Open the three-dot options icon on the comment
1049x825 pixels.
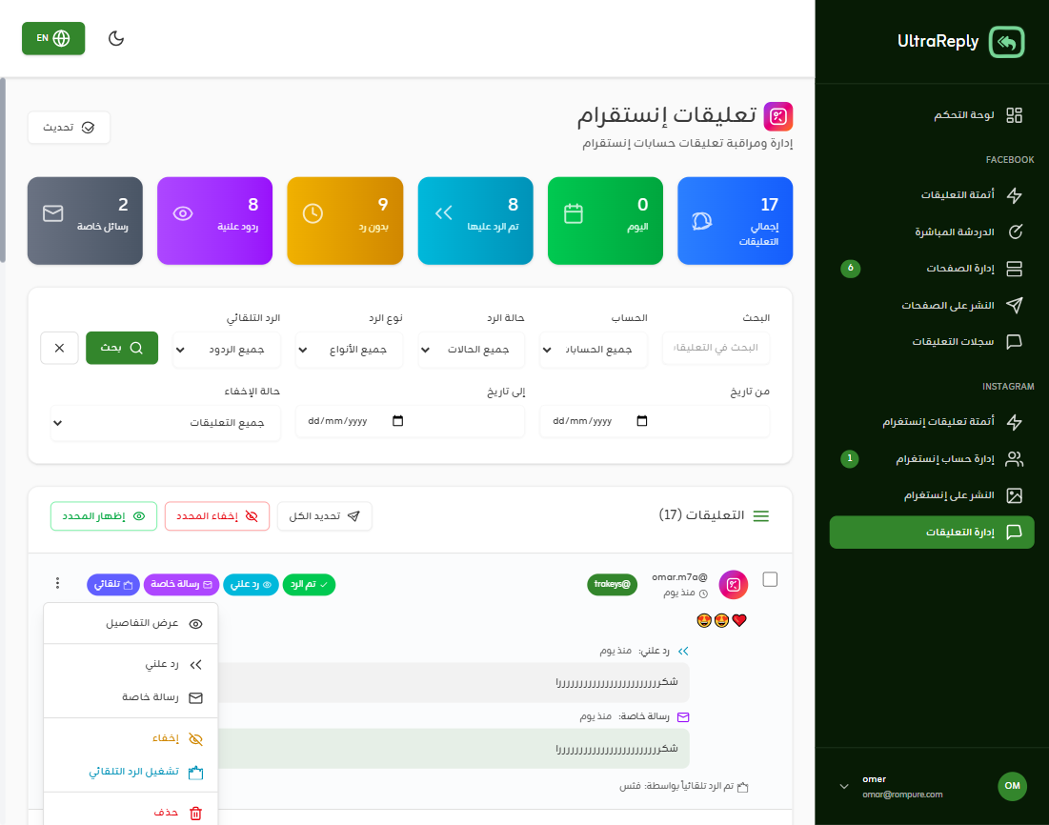coord(57,582)
